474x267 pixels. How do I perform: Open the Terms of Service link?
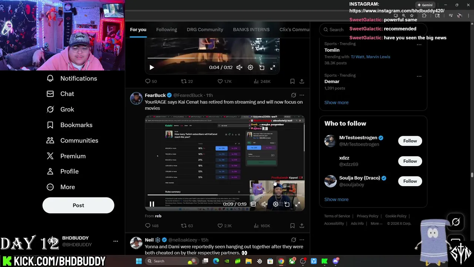pos(337,216)
